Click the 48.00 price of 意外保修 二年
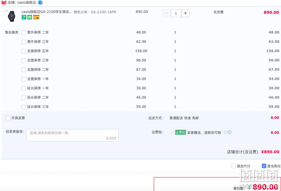Screen dimensions: 281x191 (141, 32)
